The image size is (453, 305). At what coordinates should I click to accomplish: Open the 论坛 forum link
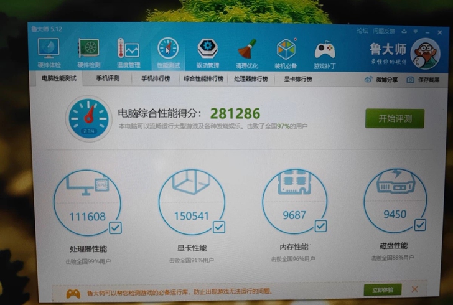point(362,30)
